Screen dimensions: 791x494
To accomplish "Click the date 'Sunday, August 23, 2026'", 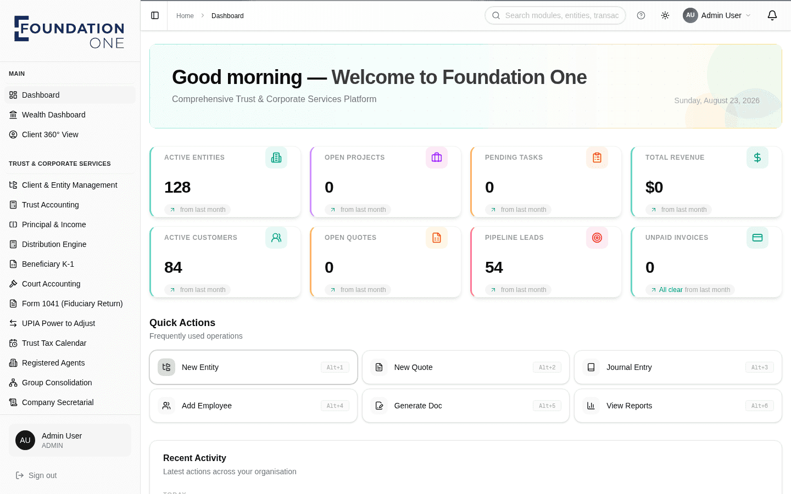I will point(717,100).
